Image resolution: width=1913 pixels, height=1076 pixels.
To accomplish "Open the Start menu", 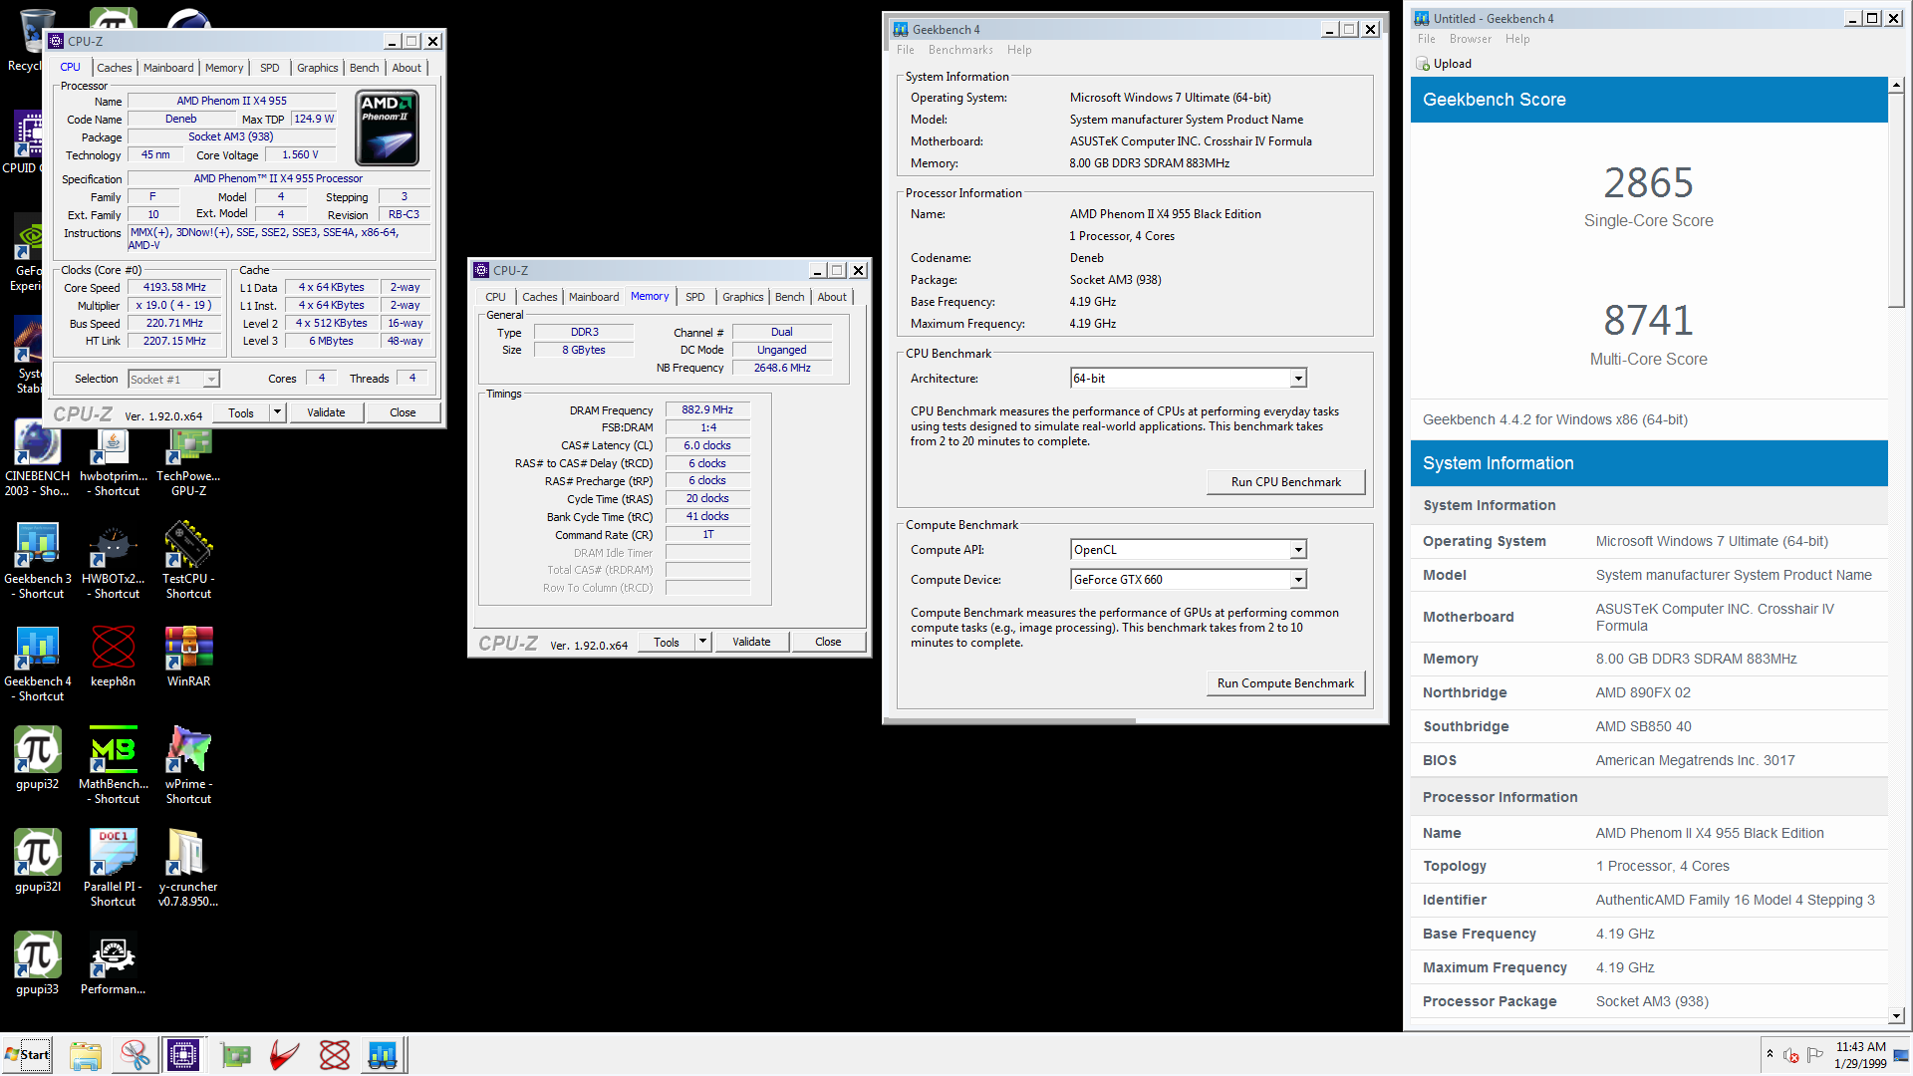I will coord(27,1055).
